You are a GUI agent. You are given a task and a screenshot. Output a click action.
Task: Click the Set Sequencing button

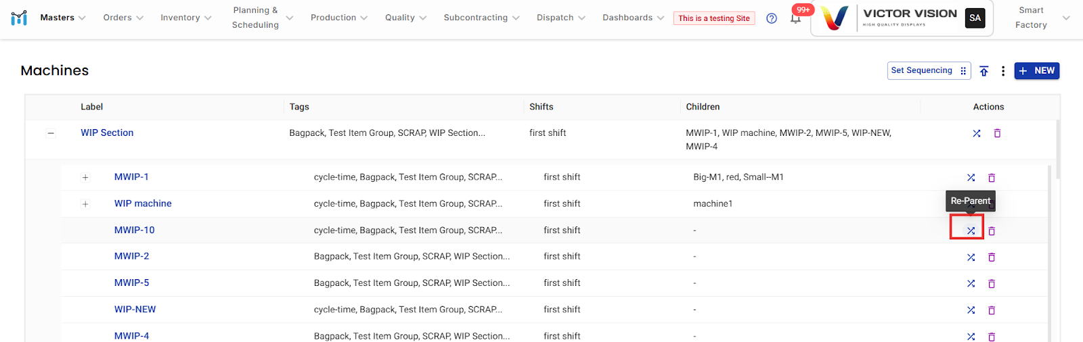[x=928, y=71]
